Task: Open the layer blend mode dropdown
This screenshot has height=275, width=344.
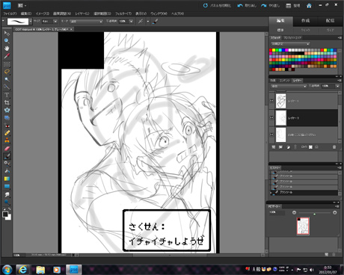Action: (289, 86)
